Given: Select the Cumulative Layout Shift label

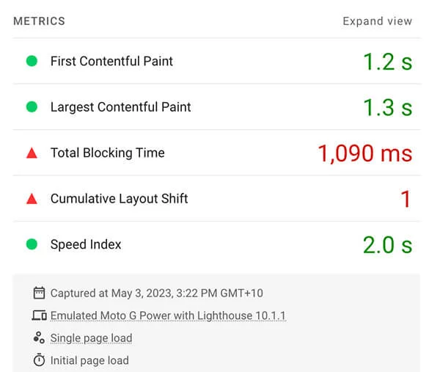Looking at the screenshot, I should click(120, 199).
